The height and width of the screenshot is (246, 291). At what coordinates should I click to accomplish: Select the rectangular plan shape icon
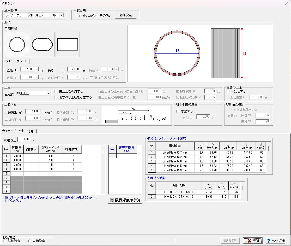click(67, 44)
